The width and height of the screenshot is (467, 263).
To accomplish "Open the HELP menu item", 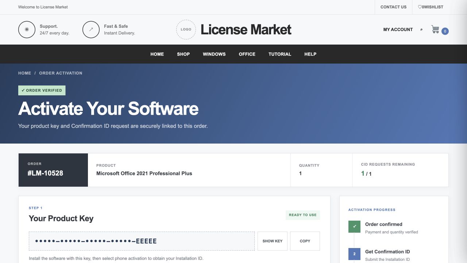I will pyautogui.click(x=310, y=54).
